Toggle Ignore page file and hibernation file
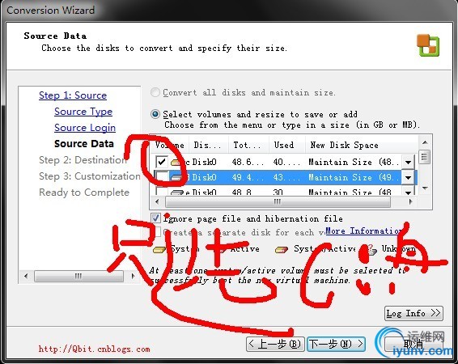458x364 pixels. [155, 218]
